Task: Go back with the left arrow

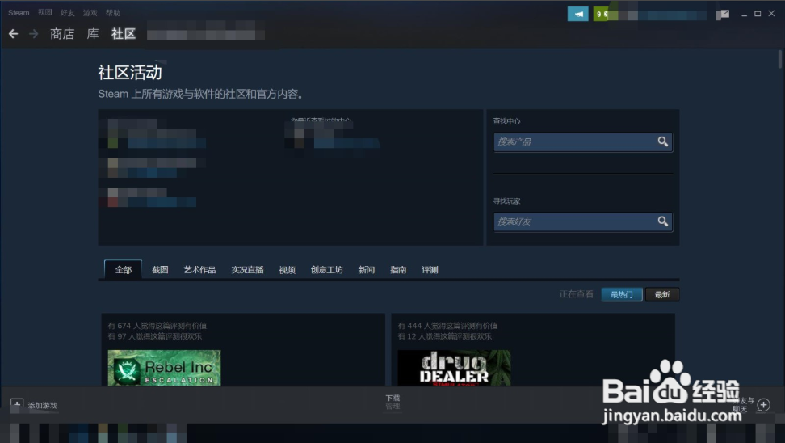Action: click(x=14, y=34)
